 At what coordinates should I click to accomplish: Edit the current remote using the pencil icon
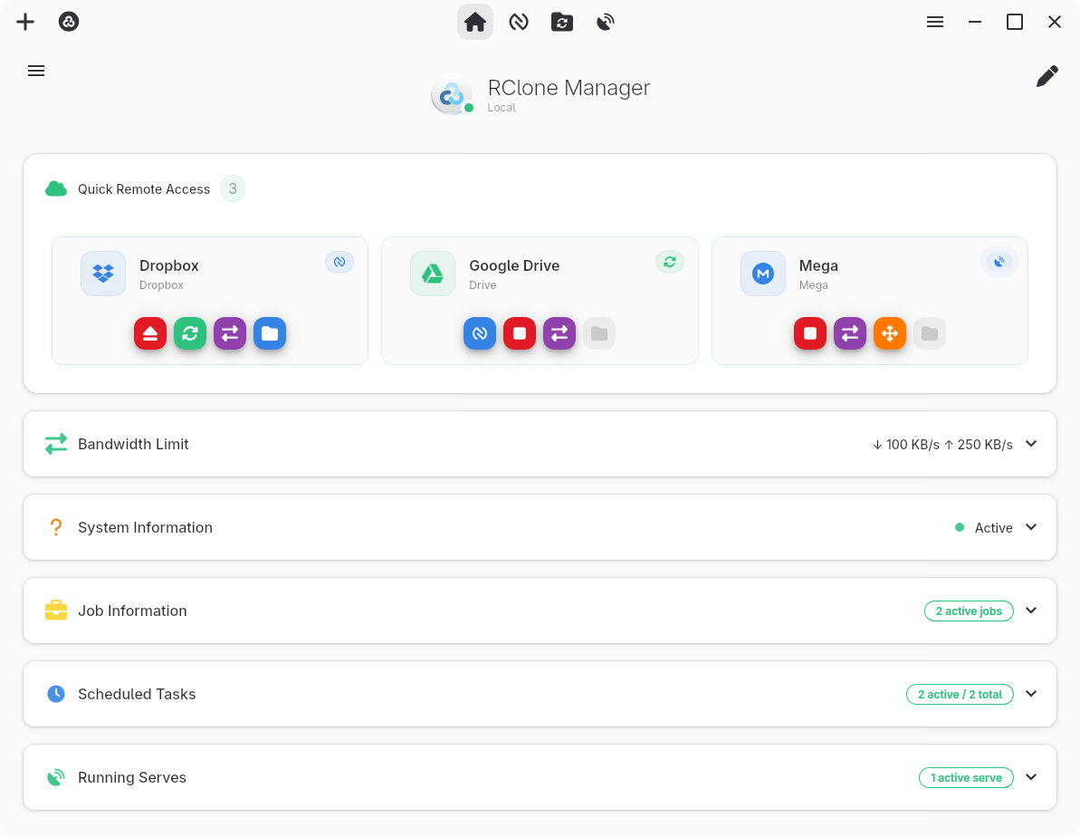point(1047,76)
